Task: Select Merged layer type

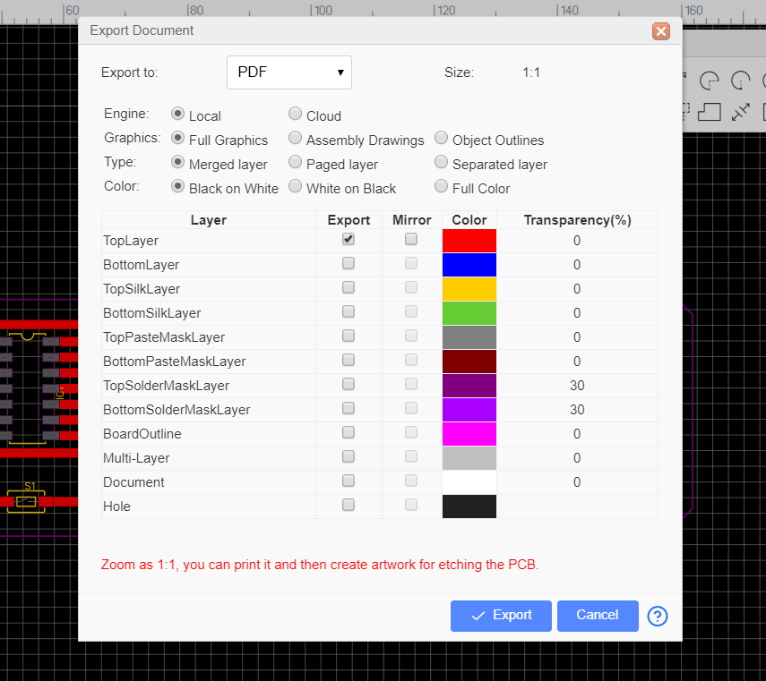Action: coord(177,162)
